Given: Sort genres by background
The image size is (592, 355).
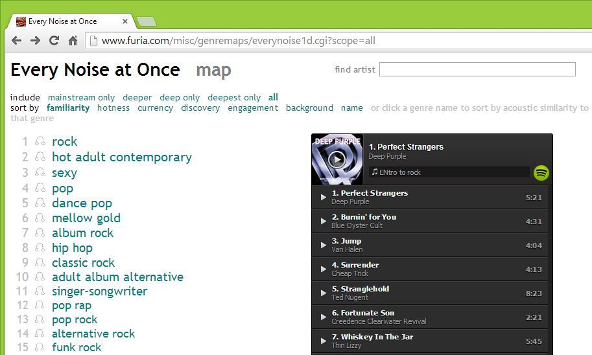Looking at the screenshot, I should 309,108.
